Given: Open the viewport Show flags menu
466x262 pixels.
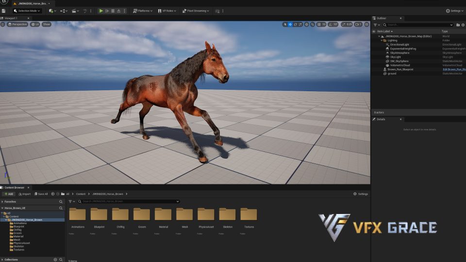Looking at the screenshot, I should click(x=47, y=24).
